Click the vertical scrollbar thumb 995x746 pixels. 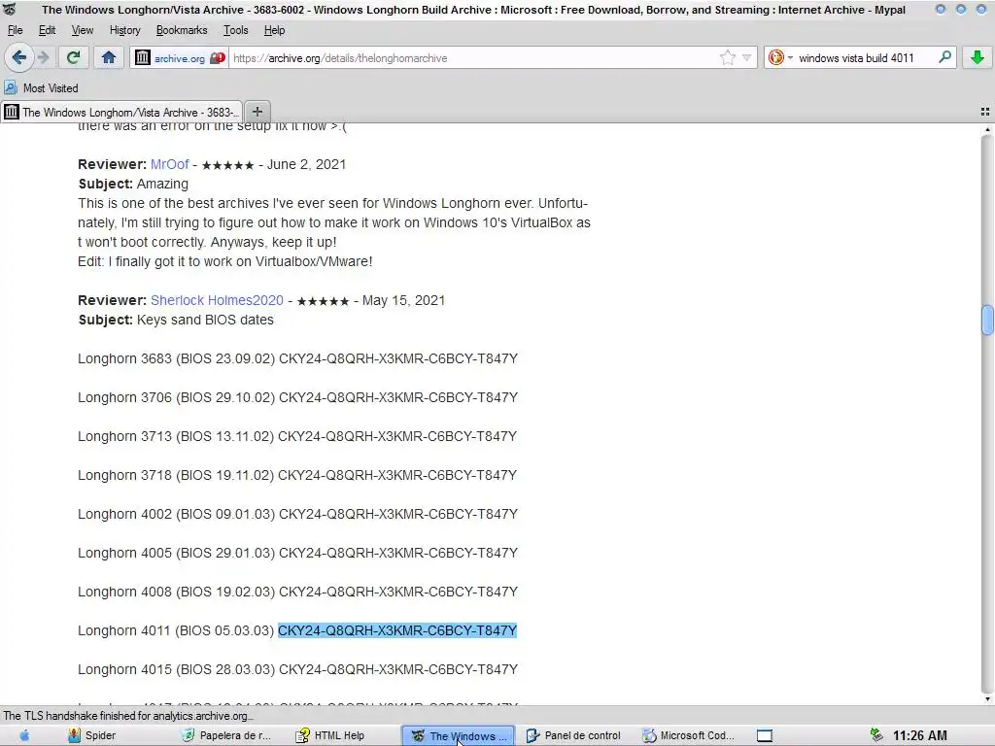pyautogui.click(x=987, y=319)
